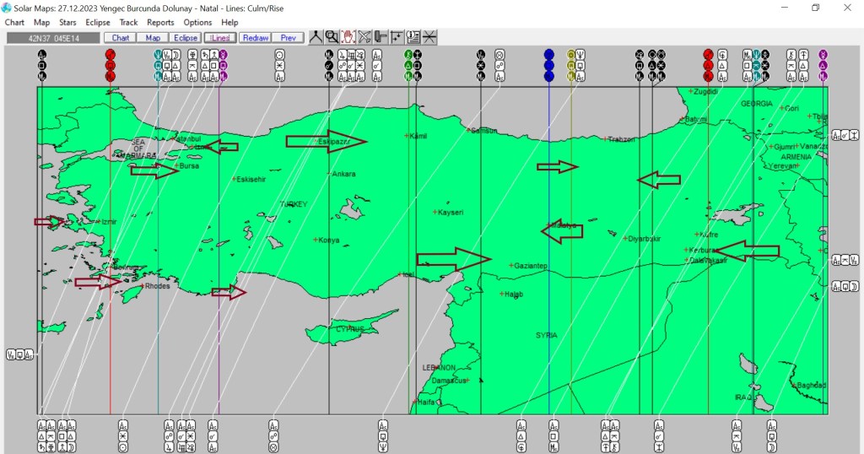
Task: Open the Chart menu
Action: pos(14,23)
